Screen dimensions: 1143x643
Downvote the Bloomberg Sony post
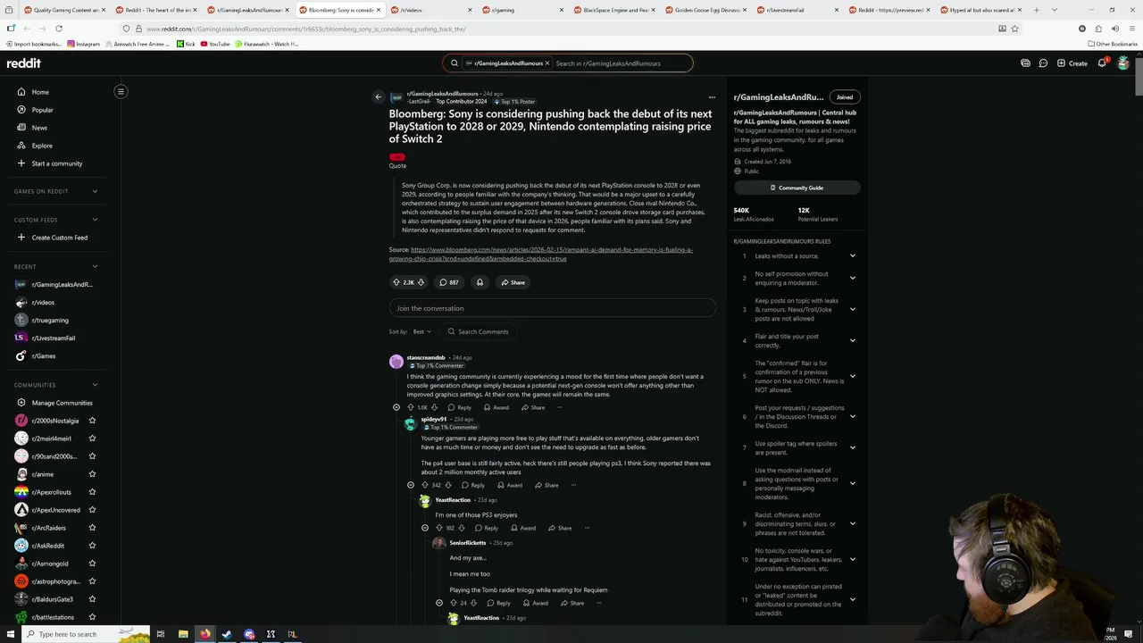pyautogui.click(x=421, y=282)
